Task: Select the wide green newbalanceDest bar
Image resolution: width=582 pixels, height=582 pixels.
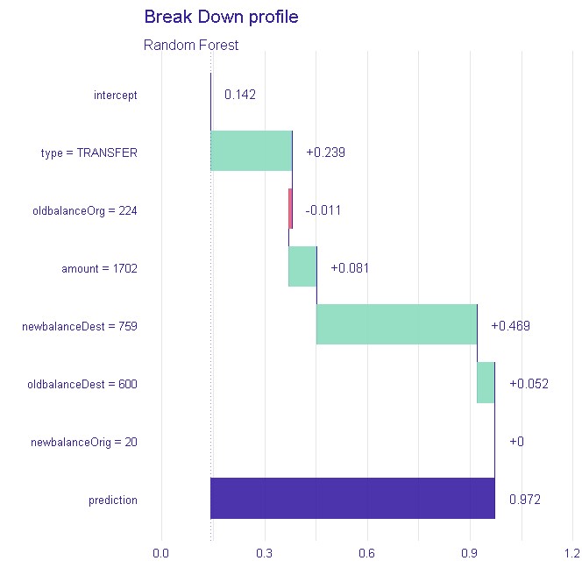Action: point(396,324)
